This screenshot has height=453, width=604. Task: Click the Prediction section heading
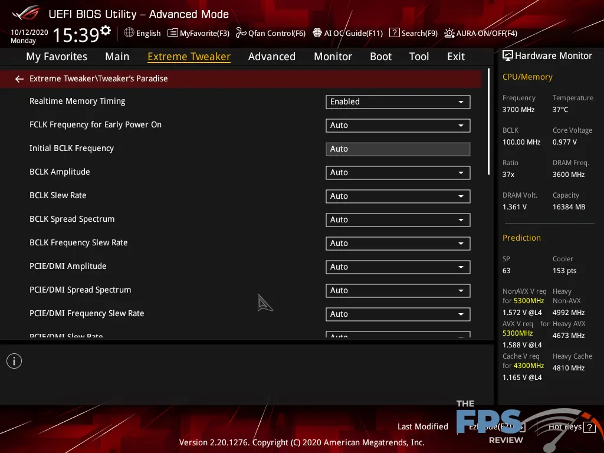(x=521, y=238)
